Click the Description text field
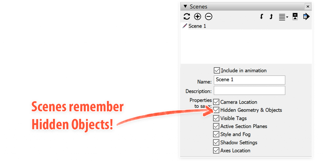 249,91
